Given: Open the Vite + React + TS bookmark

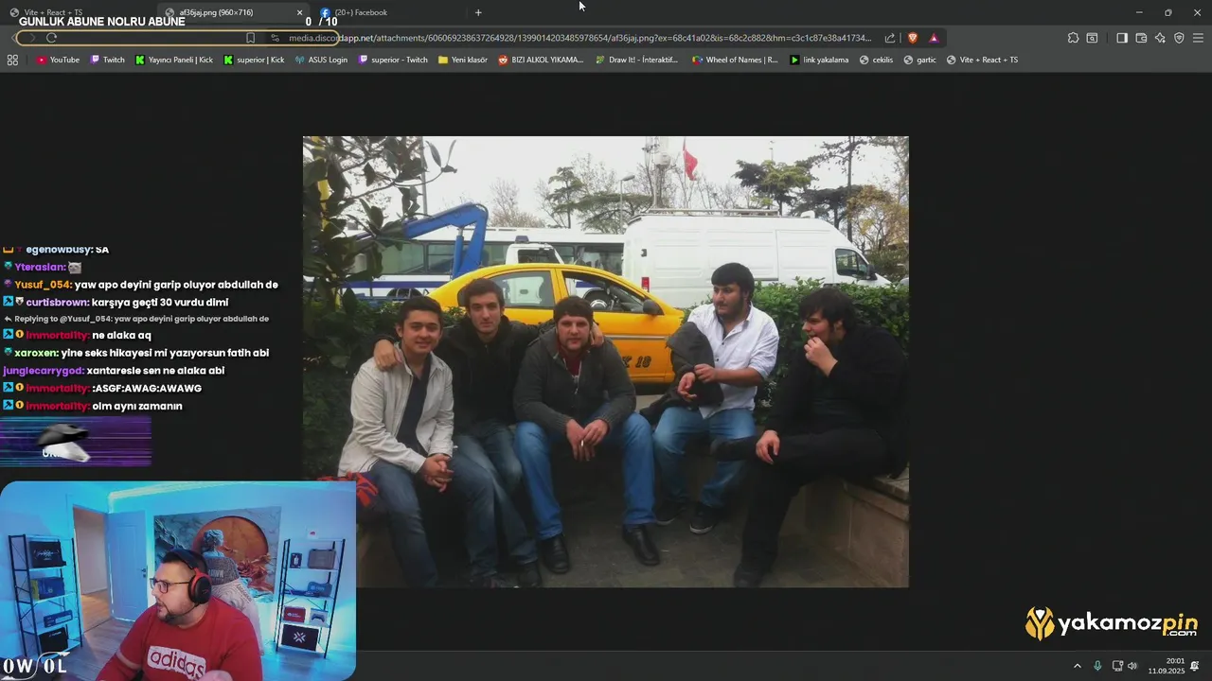Looking at the screenshot, I should click(x=982, y=60).
